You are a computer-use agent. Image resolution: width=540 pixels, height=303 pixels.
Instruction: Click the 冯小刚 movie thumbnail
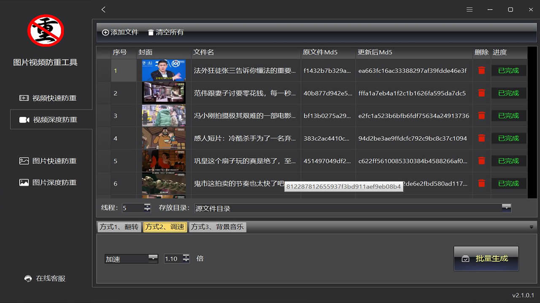[163, 116]
